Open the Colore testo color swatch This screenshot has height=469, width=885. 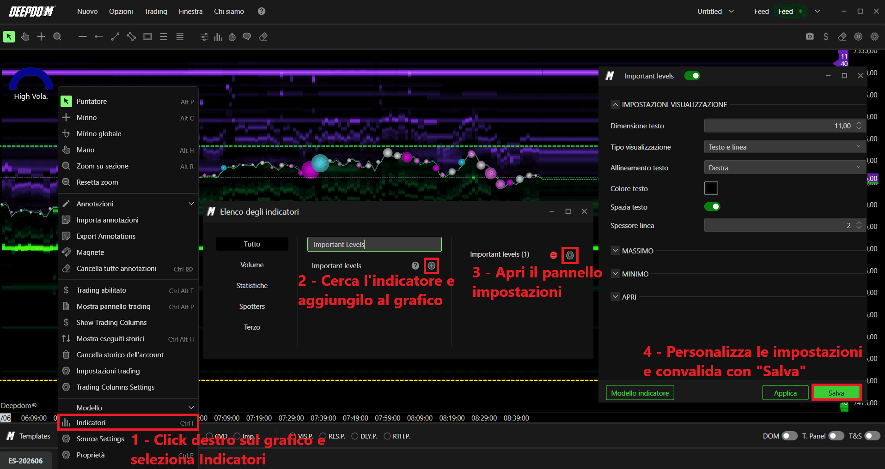click(x=711, y=188)
